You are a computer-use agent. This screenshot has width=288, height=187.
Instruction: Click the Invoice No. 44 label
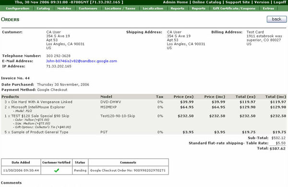(15, 78)
